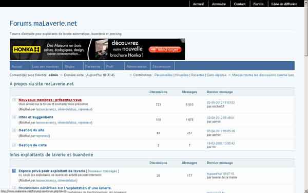308x193 pixels.
Task: Mark all discussions as read link
Action: (263, 75)
